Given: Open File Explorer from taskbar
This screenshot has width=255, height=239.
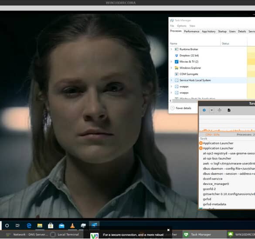Looking at the screenshot, I should coord(40,226).
